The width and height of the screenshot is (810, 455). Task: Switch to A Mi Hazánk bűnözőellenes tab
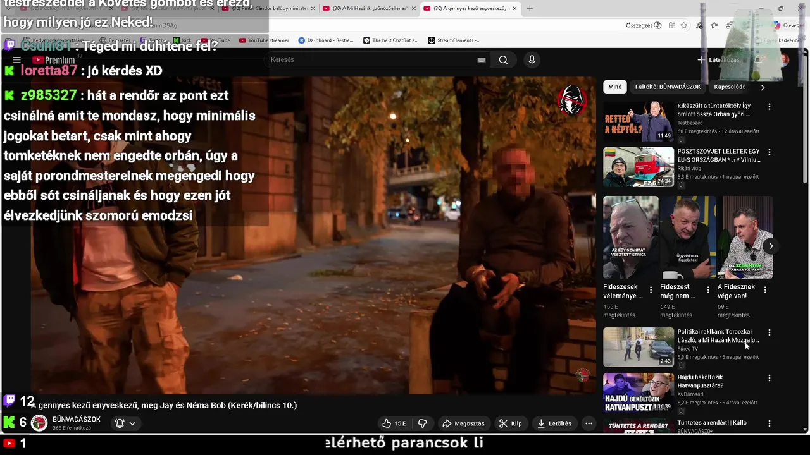369,8
